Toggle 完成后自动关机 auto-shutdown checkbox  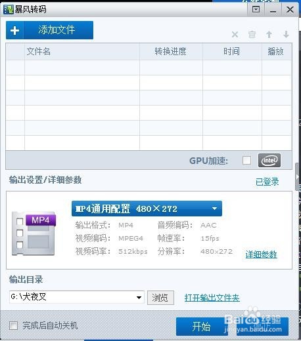point(13,326)
